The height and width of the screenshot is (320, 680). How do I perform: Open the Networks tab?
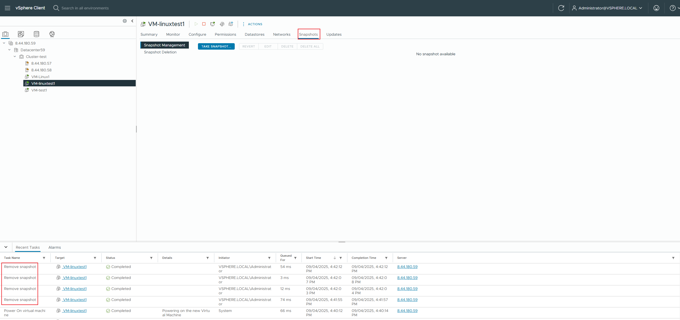point(282,34)
